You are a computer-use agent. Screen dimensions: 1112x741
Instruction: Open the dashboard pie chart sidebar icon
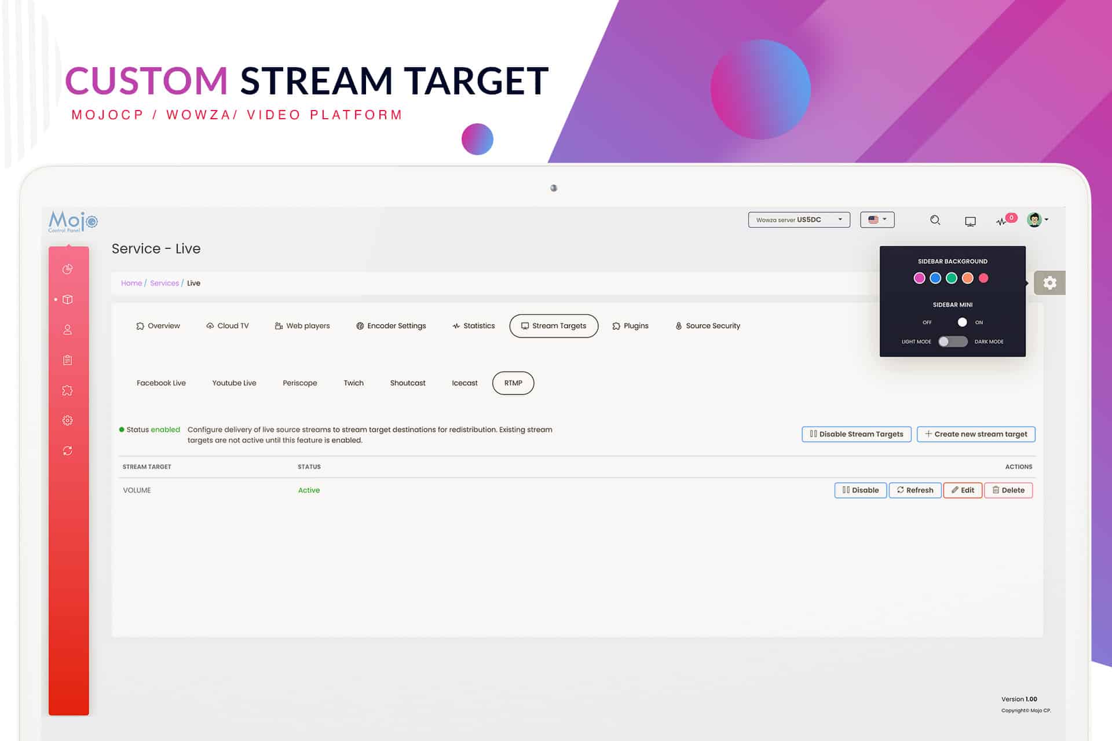pyautogui.click(x=67, y=269)
